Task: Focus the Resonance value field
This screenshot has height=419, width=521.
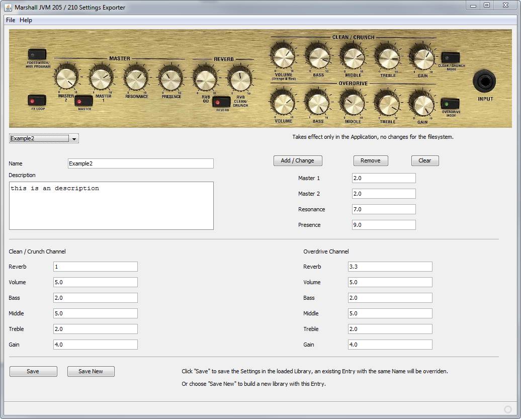Action: click(384, 209)
